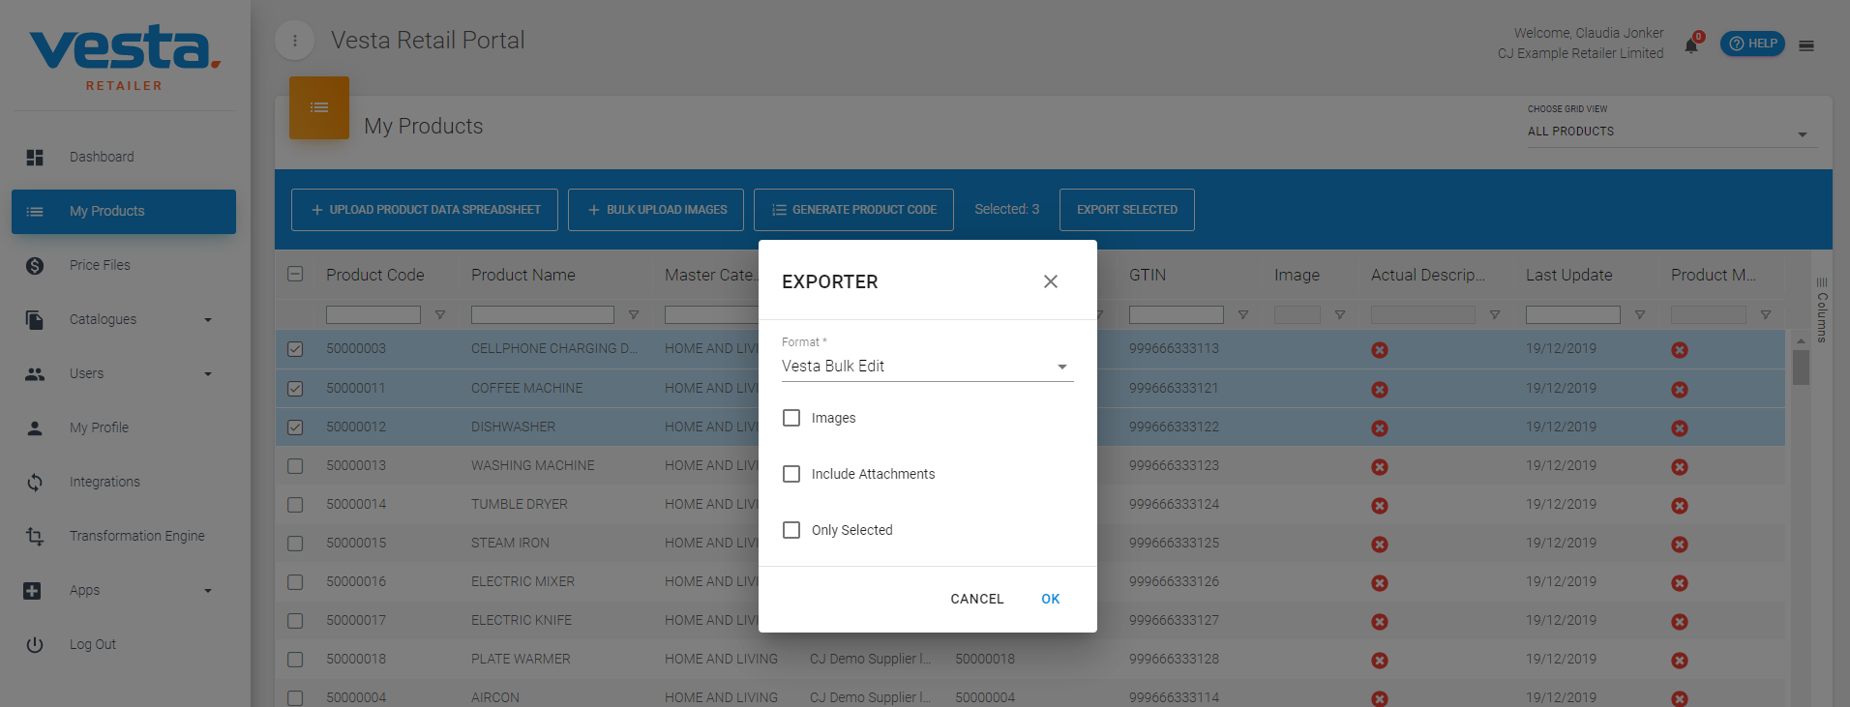The image size is (1850, 707).
Task: Tick the Only Selected checkbox
Action: point(791,530)
